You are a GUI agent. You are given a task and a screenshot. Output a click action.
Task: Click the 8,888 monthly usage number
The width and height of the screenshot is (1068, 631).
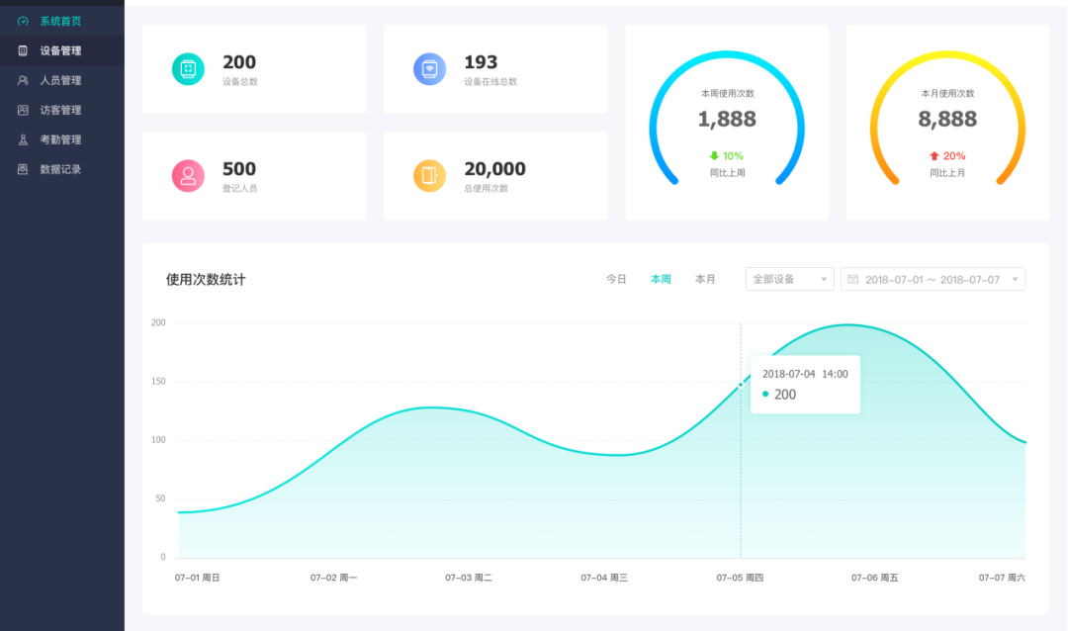tap(947, 120)
